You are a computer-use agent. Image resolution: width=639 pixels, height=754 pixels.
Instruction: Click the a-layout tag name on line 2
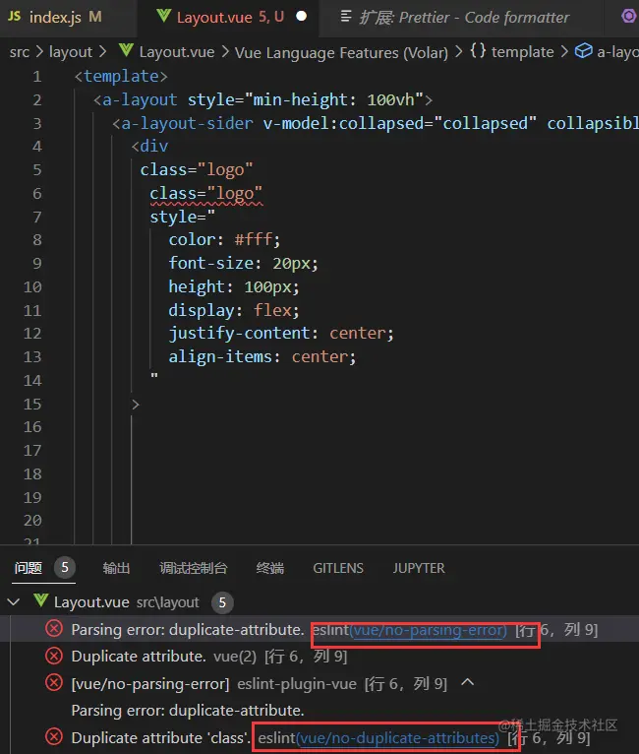(x=140, y=100)
